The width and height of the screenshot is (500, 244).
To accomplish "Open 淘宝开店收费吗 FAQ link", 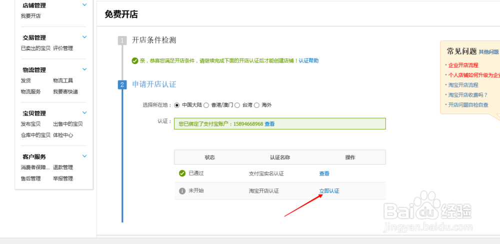I will [468, 94].
